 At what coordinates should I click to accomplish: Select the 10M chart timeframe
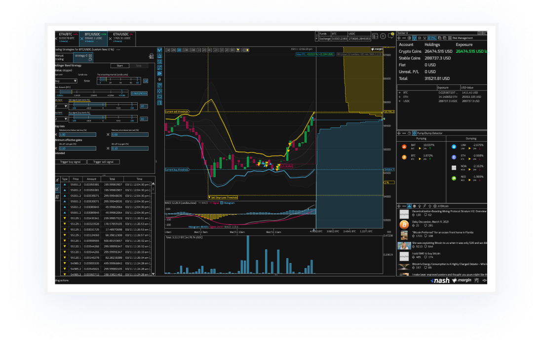pos(186,50)
